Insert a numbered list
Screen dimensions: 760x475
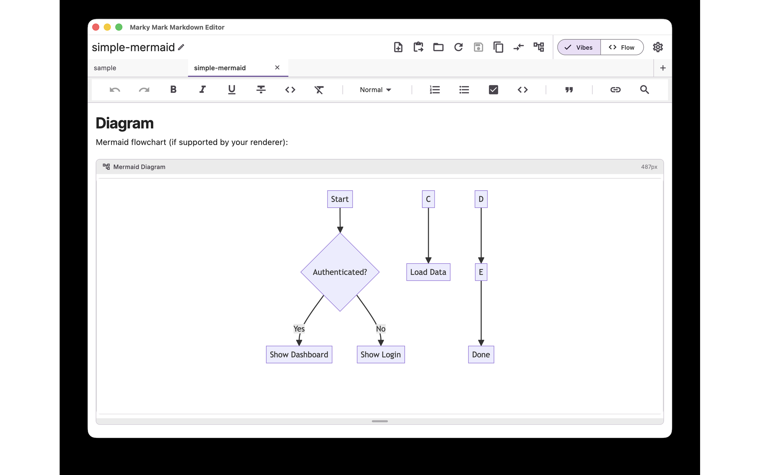(435, 90)
